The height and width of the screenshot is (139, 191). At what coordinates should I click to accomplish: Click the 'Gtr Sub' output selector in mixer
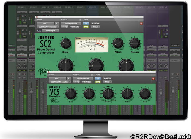point(22,50)
